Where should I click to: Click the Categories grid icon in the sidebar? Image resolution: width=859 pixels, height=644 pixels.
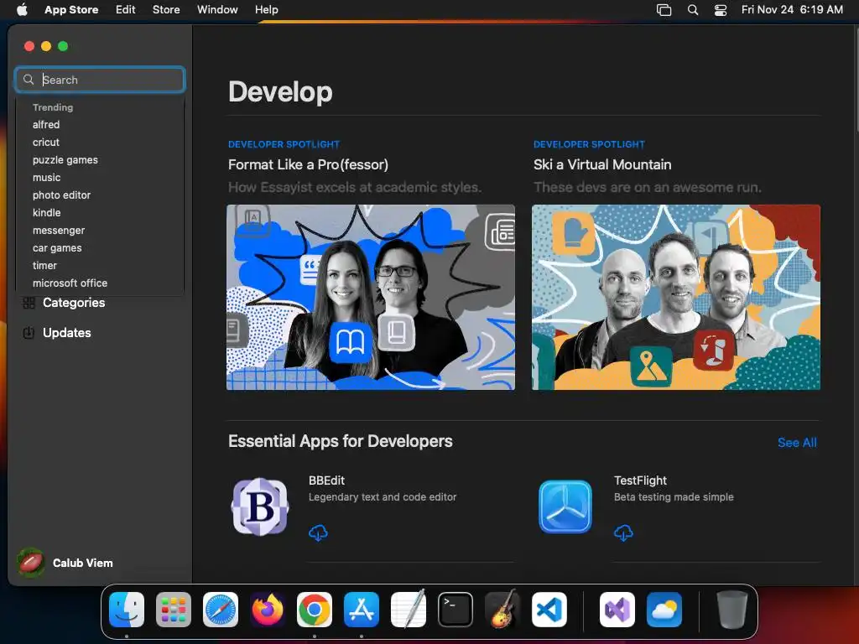pyautogui.click(x=29, y=303)
